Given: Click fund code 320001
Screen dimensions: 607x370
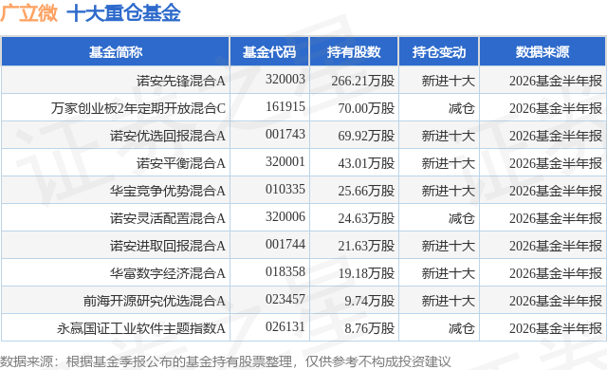Looking at the screenshot, I should tap(285, 162).
